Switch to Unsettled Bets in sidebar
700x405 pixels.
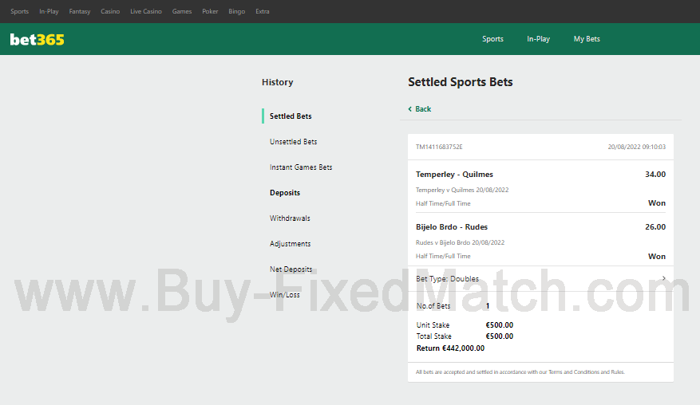click(x=293, y=142)
